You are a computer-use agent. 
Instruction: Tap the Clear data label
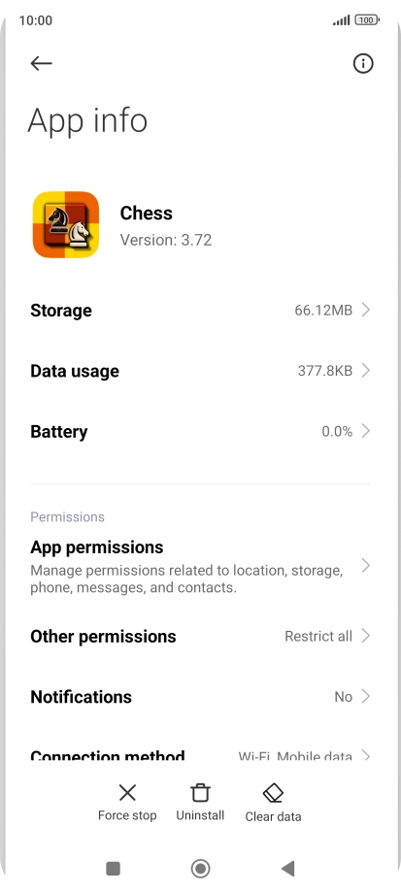273,816
